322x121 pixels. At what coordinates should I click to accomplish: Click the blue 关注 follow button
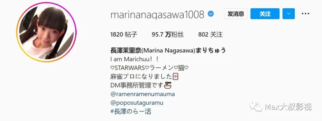pyautogui.click(x=265, y=14)
